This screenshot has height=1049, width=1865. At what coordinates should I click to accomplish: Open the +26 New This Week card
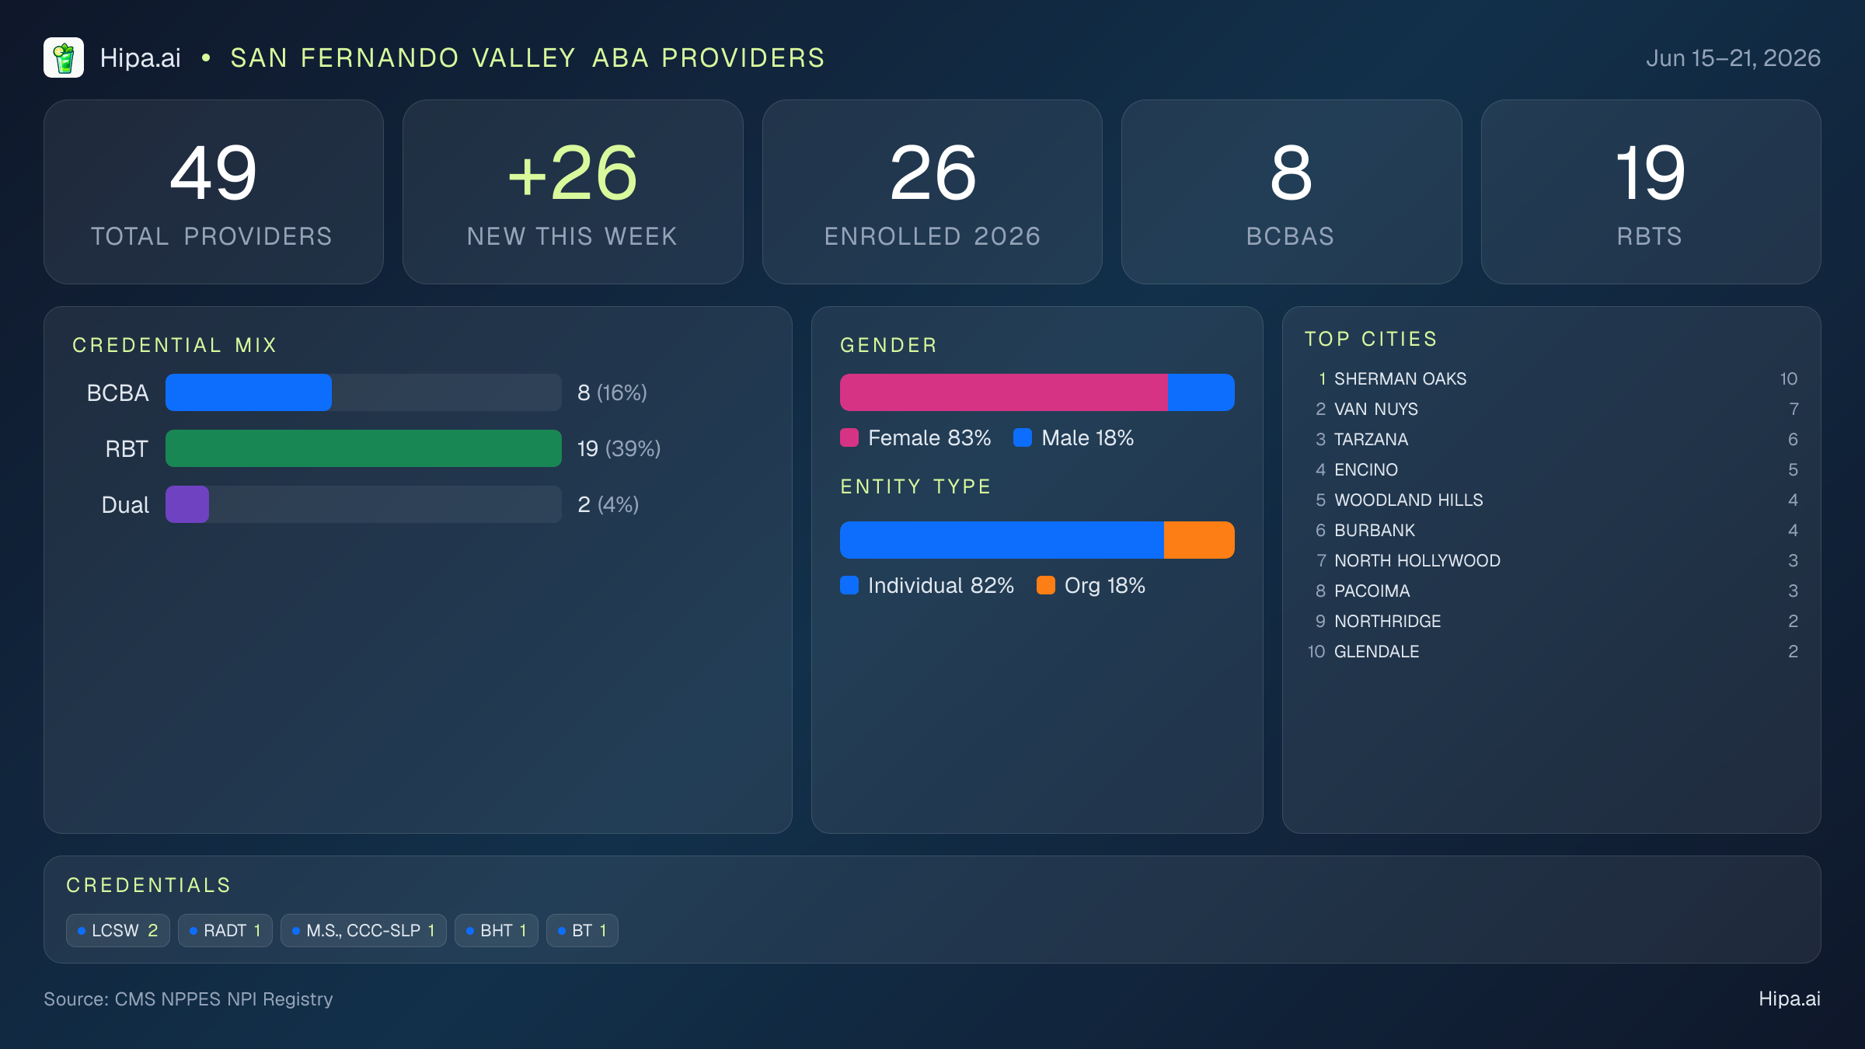click(x=573, y=192)
